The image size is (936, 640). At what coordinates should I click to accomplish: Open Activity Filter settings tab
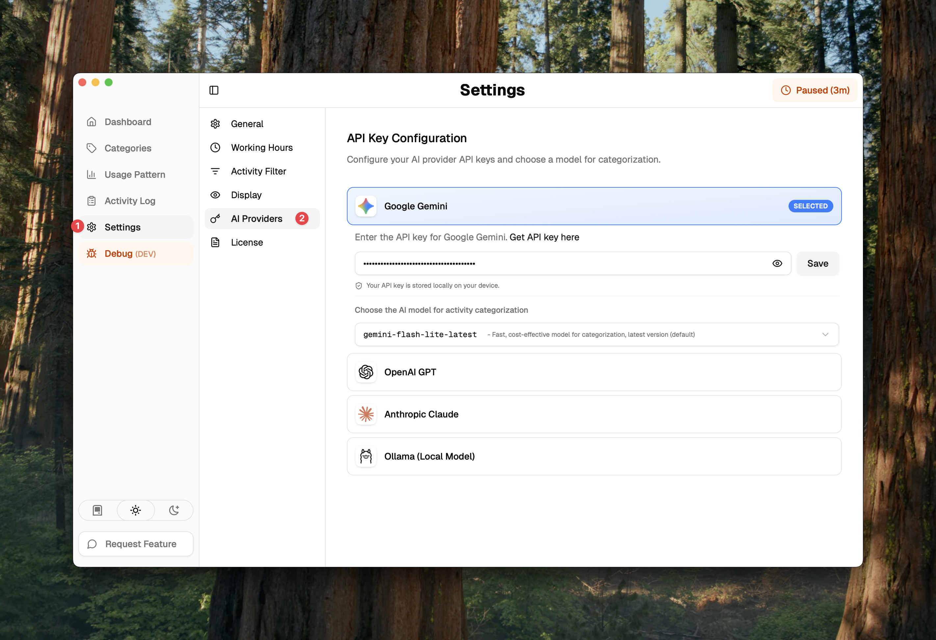258,171
